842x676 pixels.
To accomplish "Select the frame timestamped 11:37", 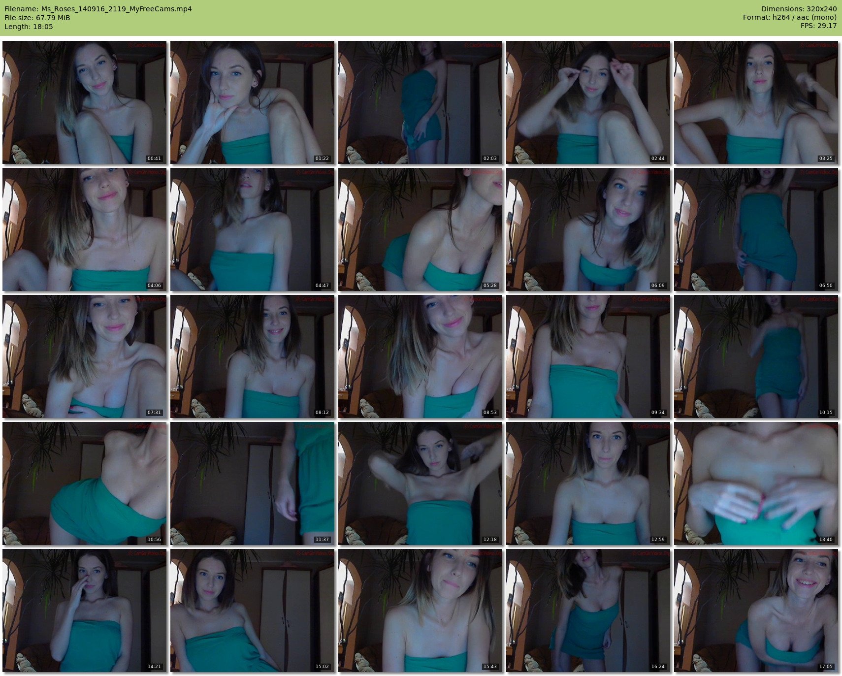I will point(252,483).
